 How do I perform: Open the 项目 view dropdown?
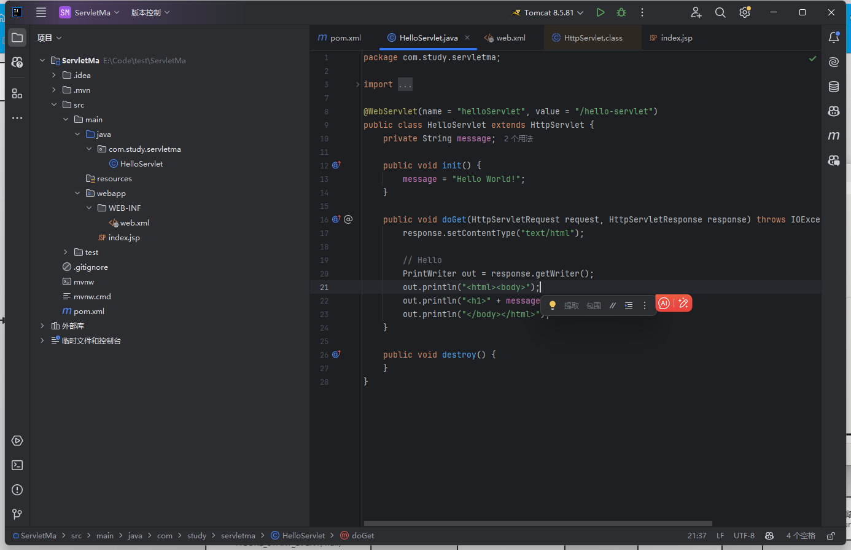click(50, 38)
